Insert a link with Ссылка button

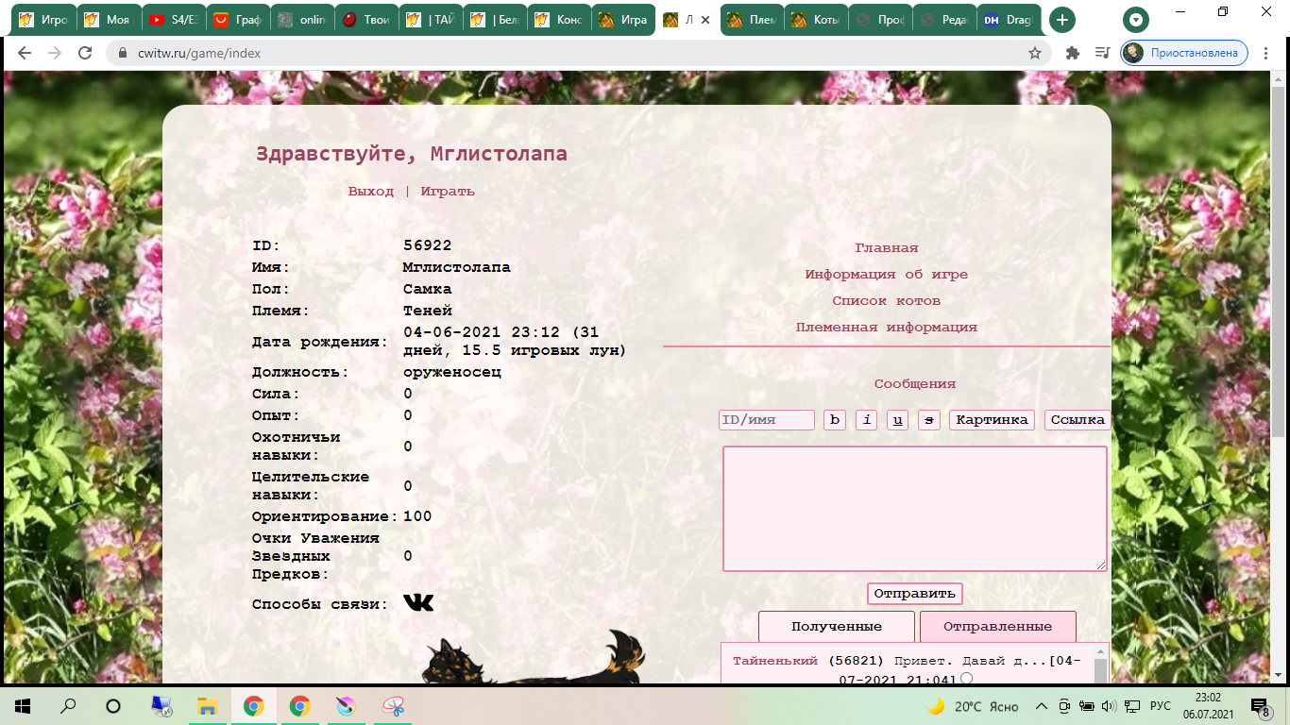(1078, 420)
